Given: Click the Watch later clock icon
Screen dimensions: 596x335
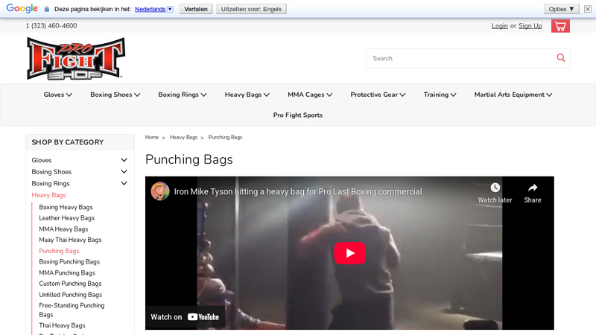Looking at the screenshot, I should tap(495, 188).
